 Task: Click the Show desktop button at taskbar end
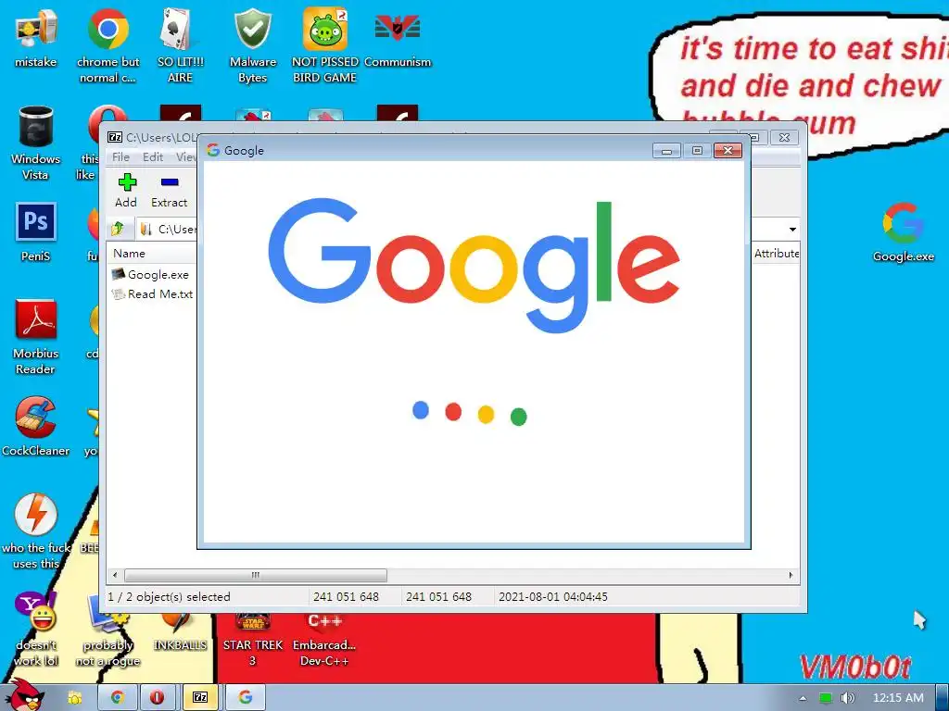coord(942,697)
